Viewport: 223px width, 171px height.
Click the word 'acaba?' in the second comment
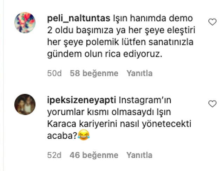point(62,136)
